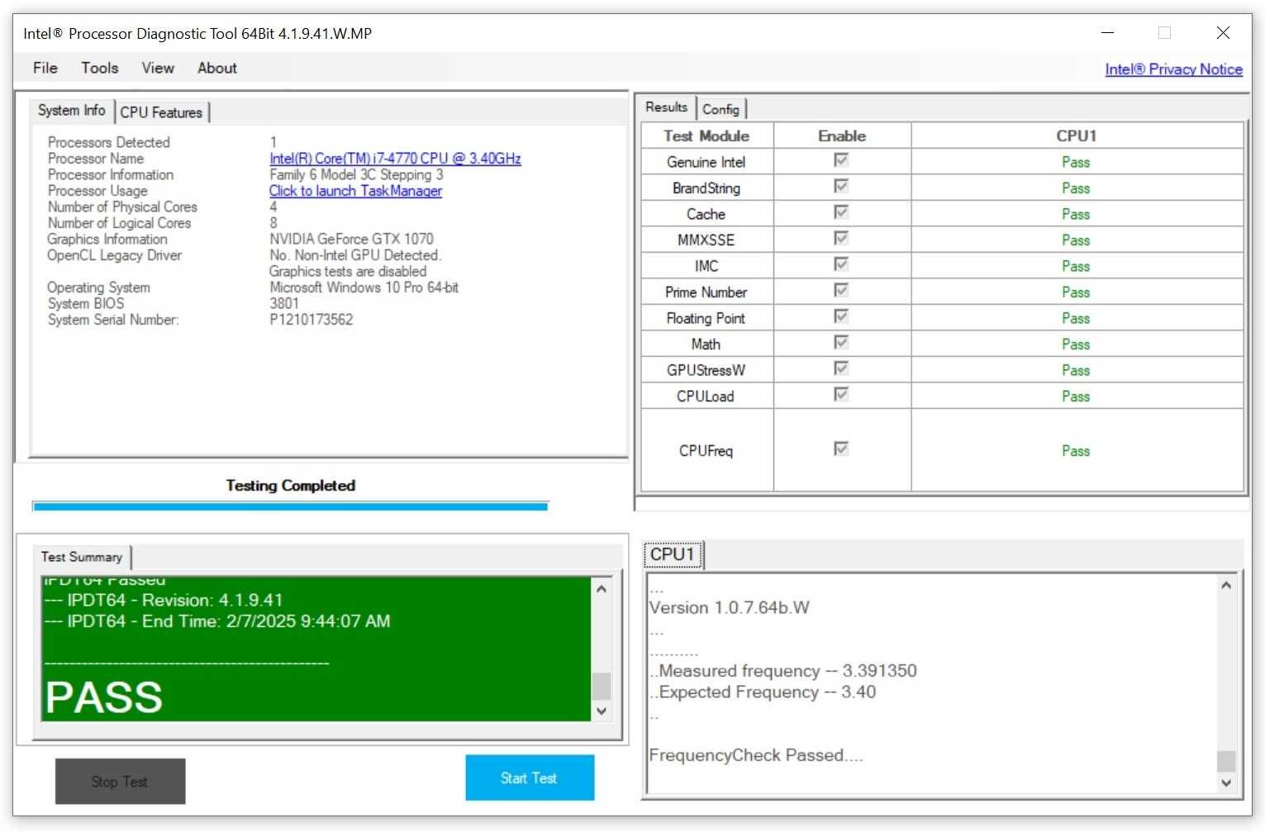Click the NVIDIA GeForce GTX 1070 value
The height and width of the screenshot is (832, 1265).
[351, 239]
